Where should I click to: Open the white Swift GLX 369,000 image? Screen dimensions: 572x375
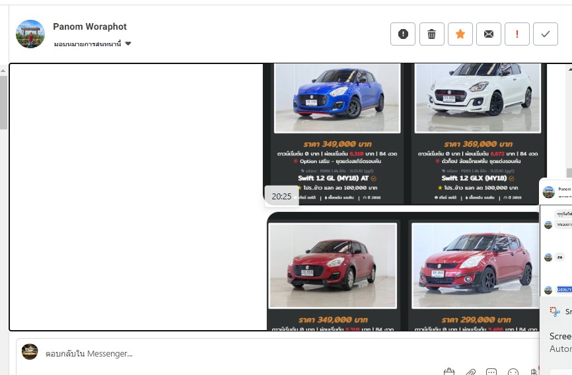coord(478,98)
